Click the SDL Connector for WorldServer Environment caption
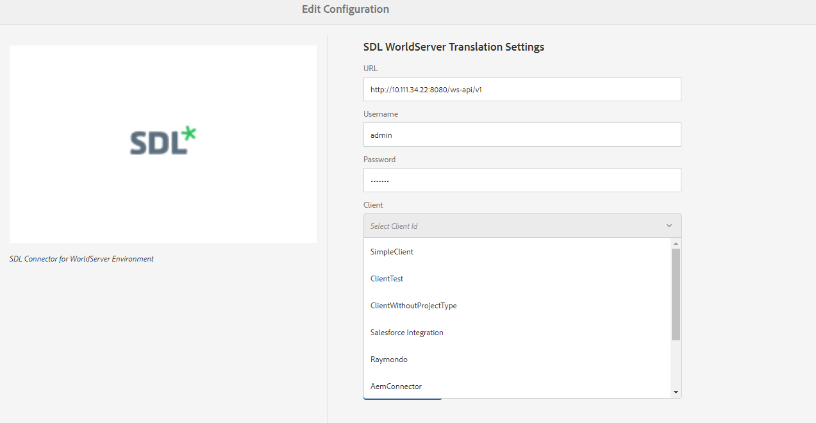This screenshot has height=423, width=816. tap(81, 259)
